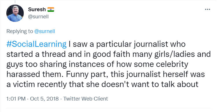The height and width of the screenshot is (112, 217).
Task: Visit the @surnell handle under the name
Action: pos(38,17)
